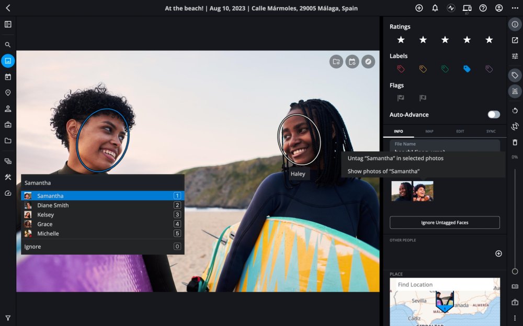The width and height of the screenshot is (523, 326).
Task: Open the Folders icon in left sidebar
Action: 8,141
